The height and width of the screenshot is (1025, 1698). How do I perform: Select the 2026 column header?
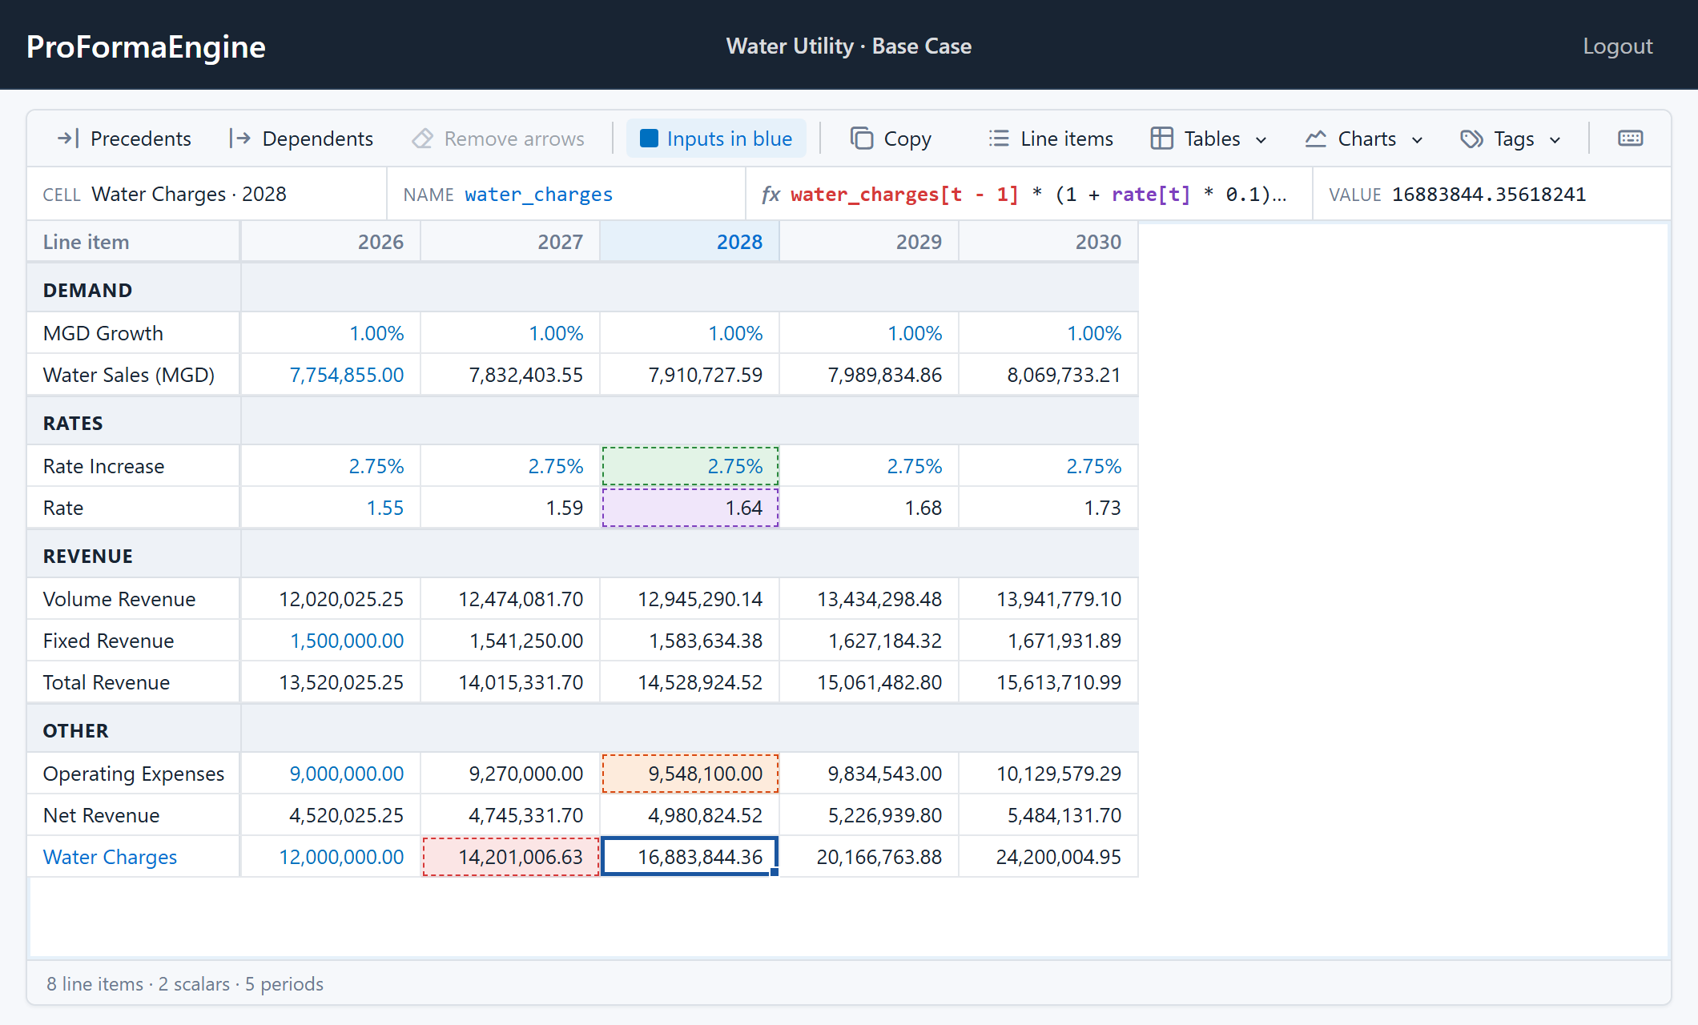click(x=330, y=242)
